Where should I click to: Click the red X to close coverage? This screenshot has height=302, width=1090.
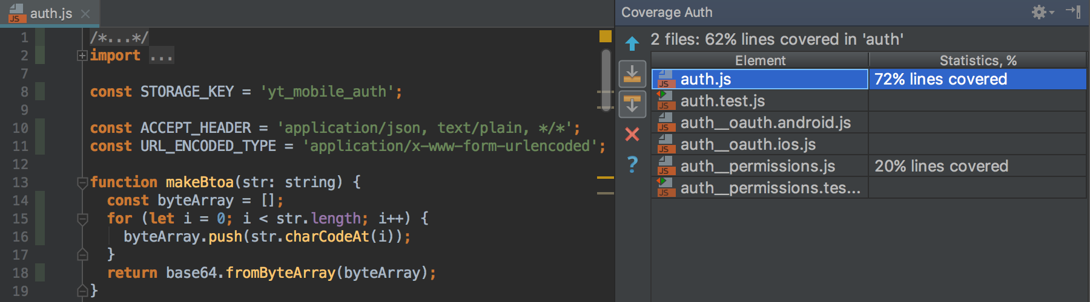[632, 134]
